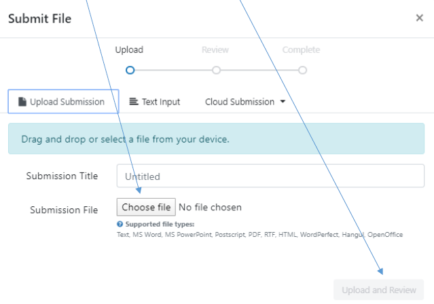Click the Upload and Review button
The height and width of the screenshot is (304, 434).
click(378, 290)
